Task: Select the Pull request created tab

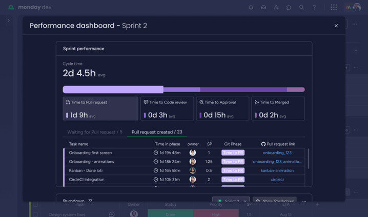Action: pyautogui.click(x=156, y=132)
